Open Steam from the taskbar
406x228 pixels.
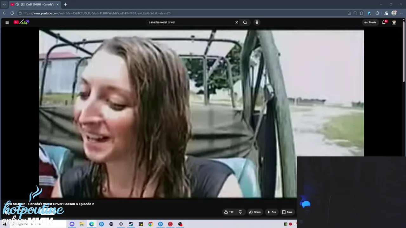pos(131,224)
